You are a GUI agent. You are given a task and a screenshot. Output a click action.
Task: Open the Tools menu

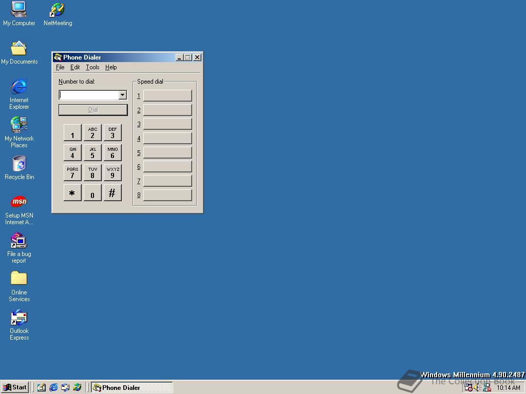click(x=92, y=67)
